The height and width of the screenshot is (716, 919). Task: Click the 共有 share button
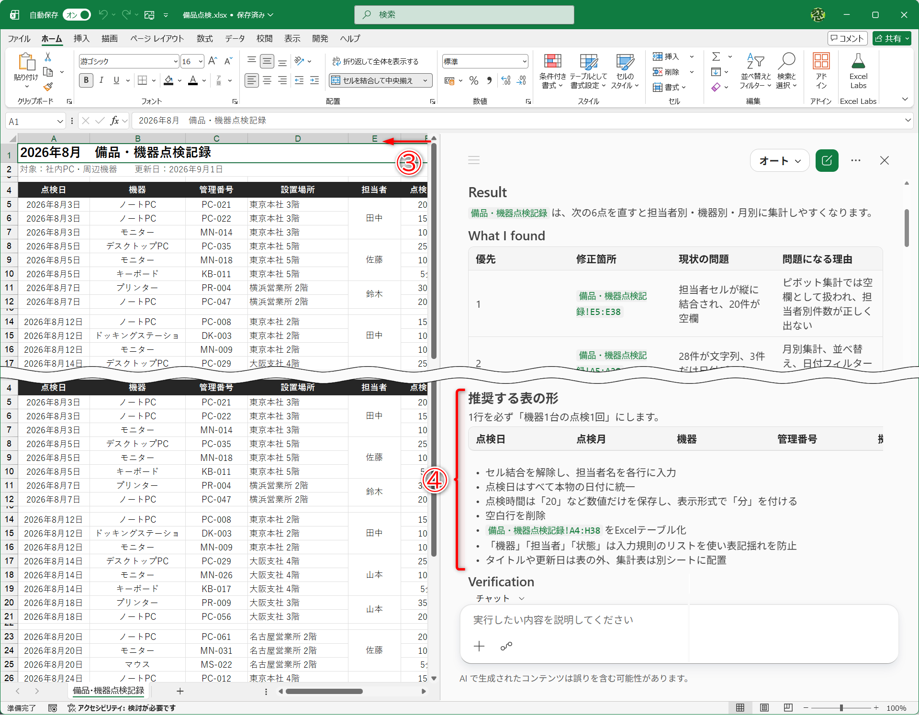click(x=892, y=38)
